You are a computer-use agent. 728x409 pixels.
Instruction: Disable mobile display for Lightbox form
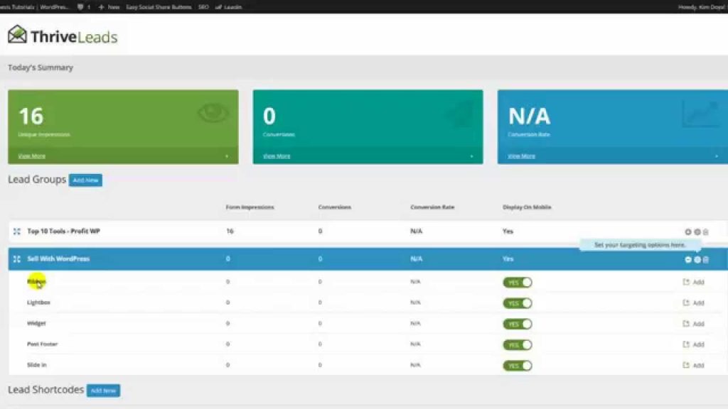click(x=518, y=303)
